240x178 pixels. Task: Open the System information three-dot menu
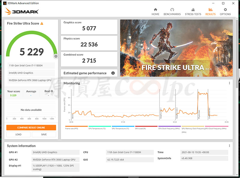click(229, 146)
